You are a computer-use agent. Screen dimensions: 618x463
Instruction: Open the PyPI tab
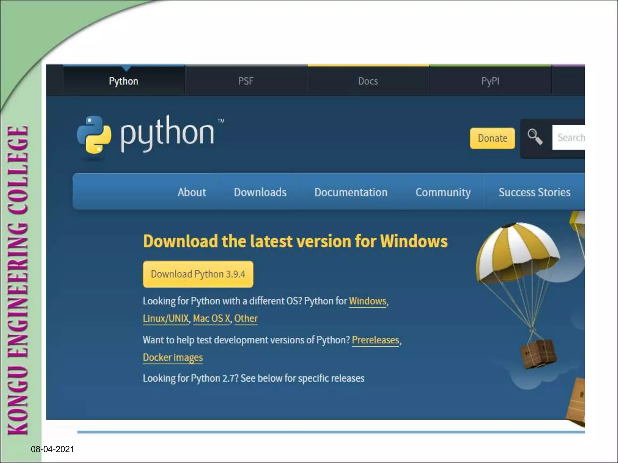[x=490, y=81]
